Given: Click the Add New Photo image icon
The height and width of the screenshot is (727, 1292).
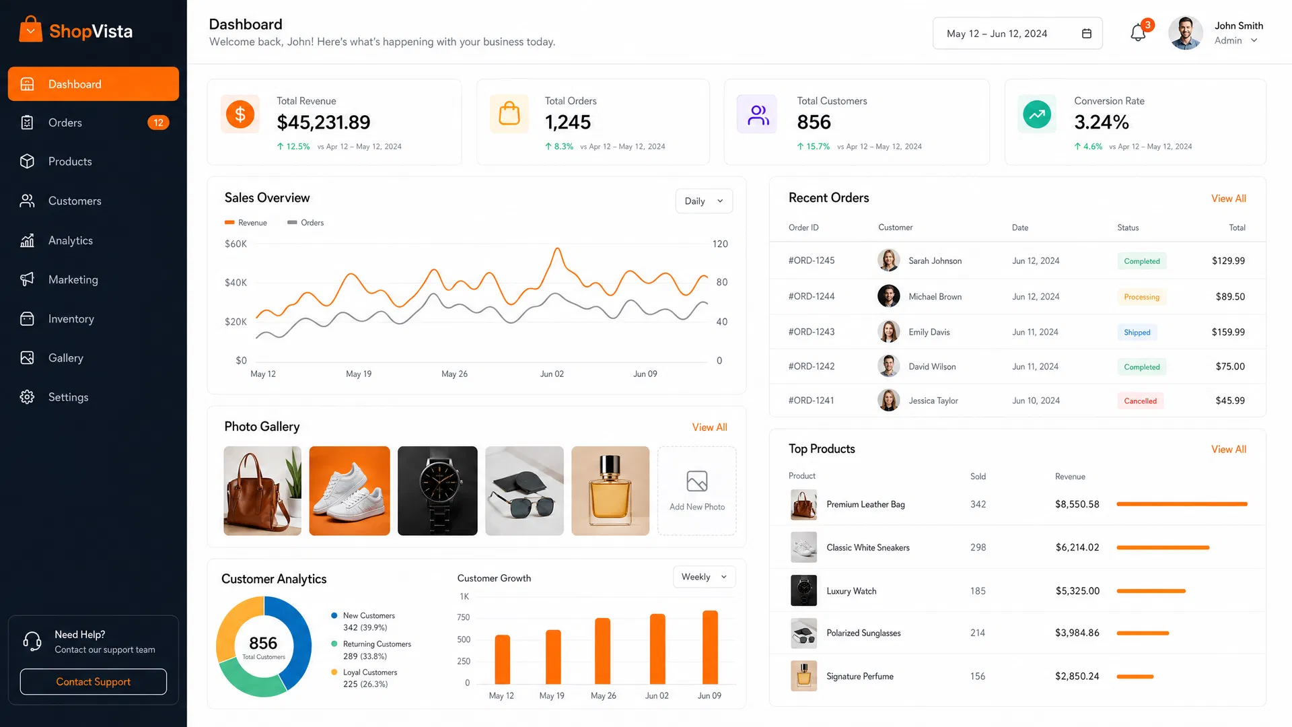Looking at the screenshot, I should tap(697, 481).
